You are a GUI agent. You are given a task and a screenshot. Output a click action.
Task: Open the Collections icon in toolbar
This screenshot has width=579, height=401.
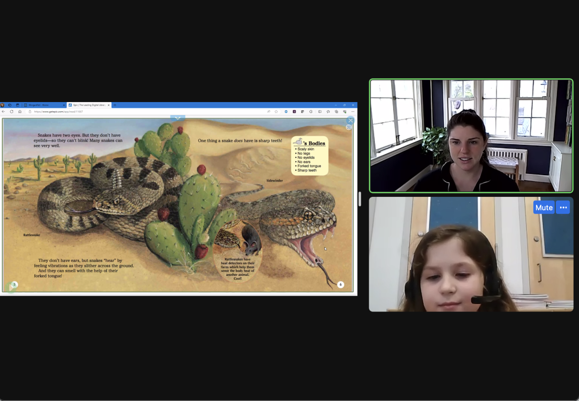tap(336, 112)
